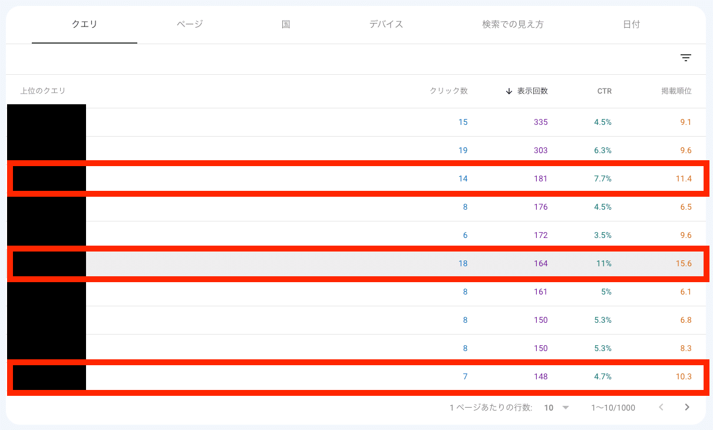Open the 検索での見え方 tab
713x430 pixels.
(513, 24)
